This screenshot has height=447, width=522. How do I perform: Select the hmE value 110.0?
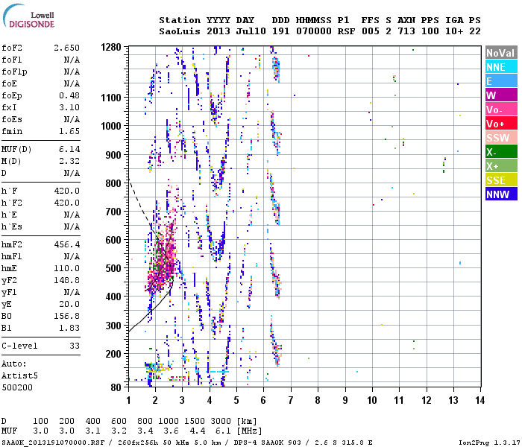point(67,268)
